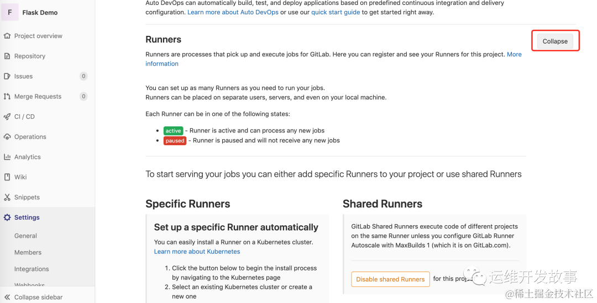
Task: Click the Wiki book icon
Action: coord(7,177)
